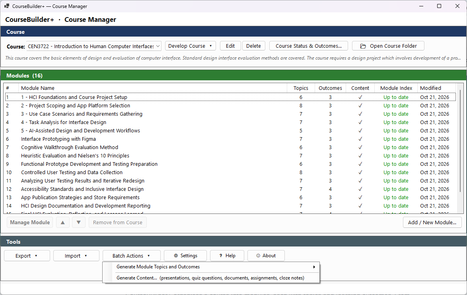Viewport: 467px width, 295px height.
Task: Select Interface Prototyping with Figma module
Action: 230,139
